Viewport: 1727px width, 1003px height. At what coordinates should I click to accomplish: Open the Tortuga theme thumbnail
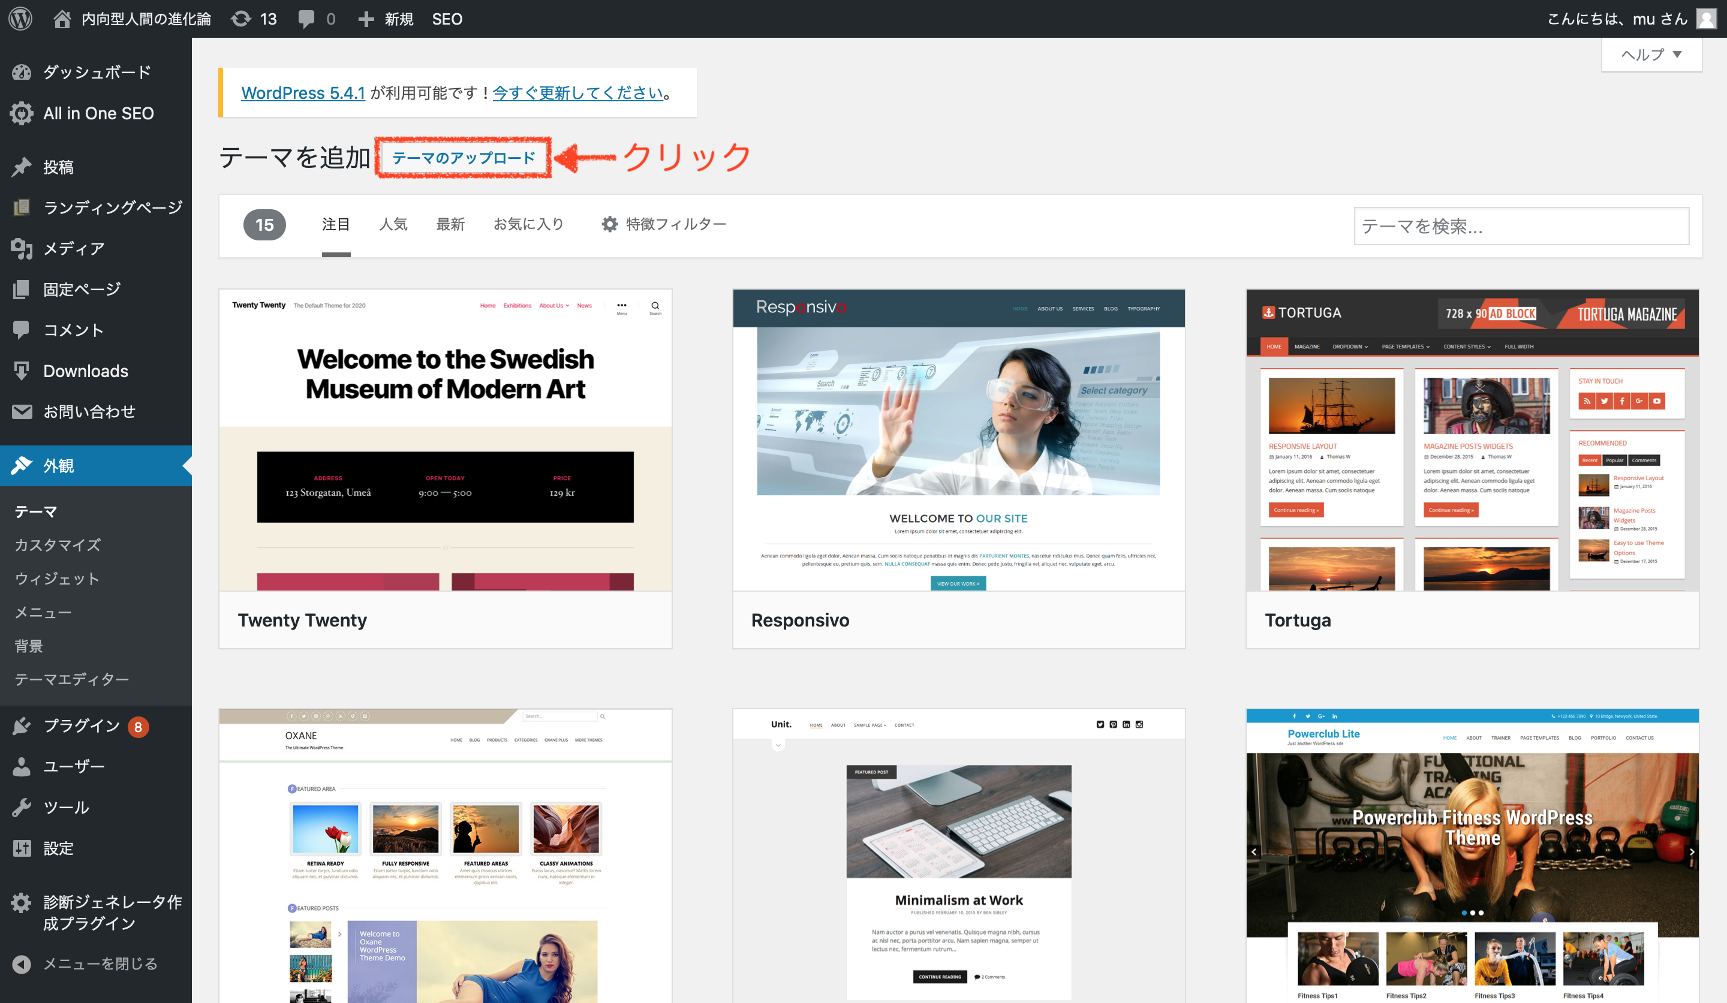[1472, 440]
